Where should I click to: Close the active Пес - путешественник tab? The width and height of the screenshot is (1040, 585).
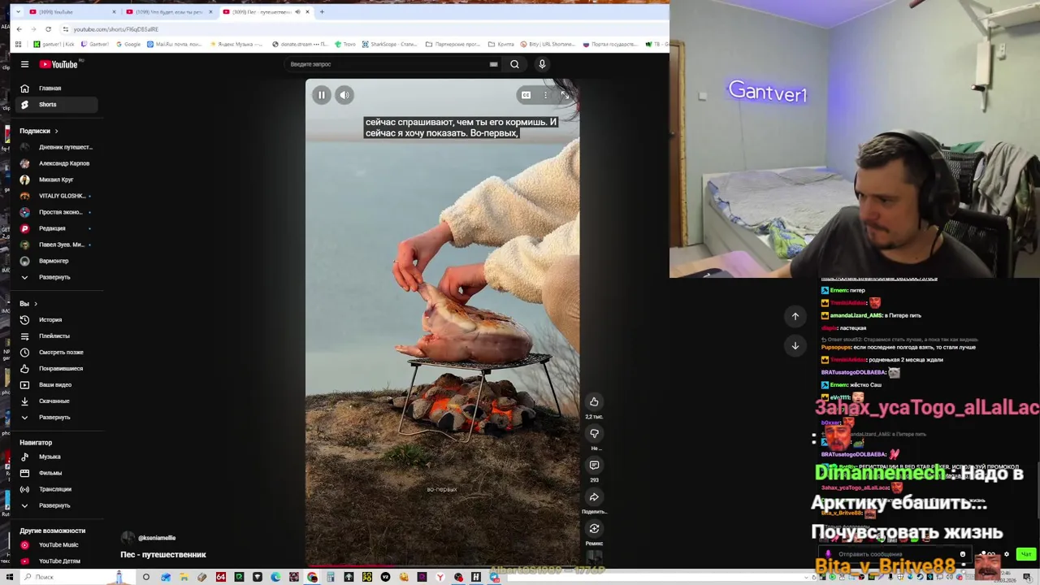(x=308, y=12)
